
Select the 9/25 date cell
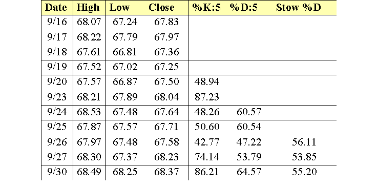(57, 127)
